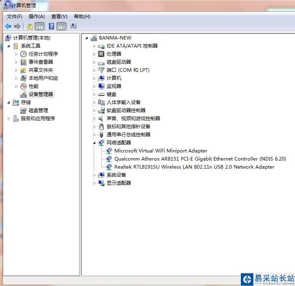Click the 任务计划程序 clock icon

tap(23, 54)
